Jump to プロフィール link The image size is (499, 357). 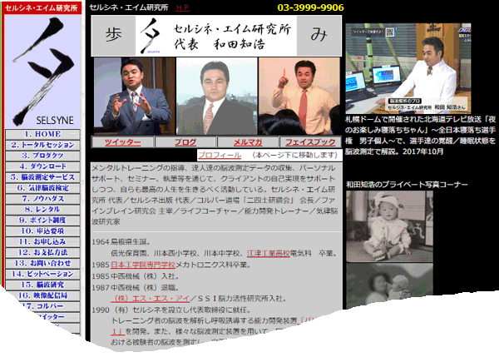[220, 155]
